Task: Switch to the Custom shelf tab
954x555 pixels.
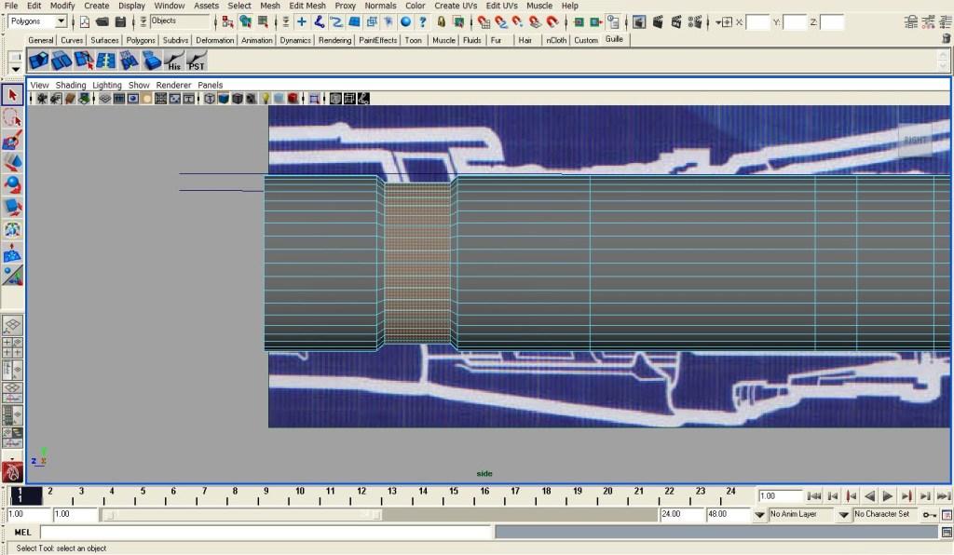Action: [586, 40]
